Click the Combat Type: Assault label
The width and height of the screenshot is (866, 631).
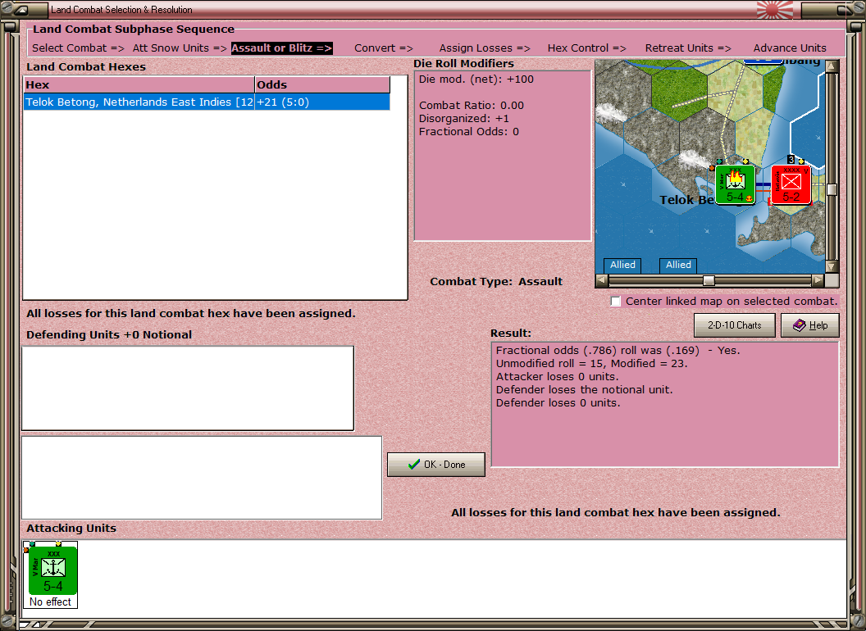(x=496, y=282)
